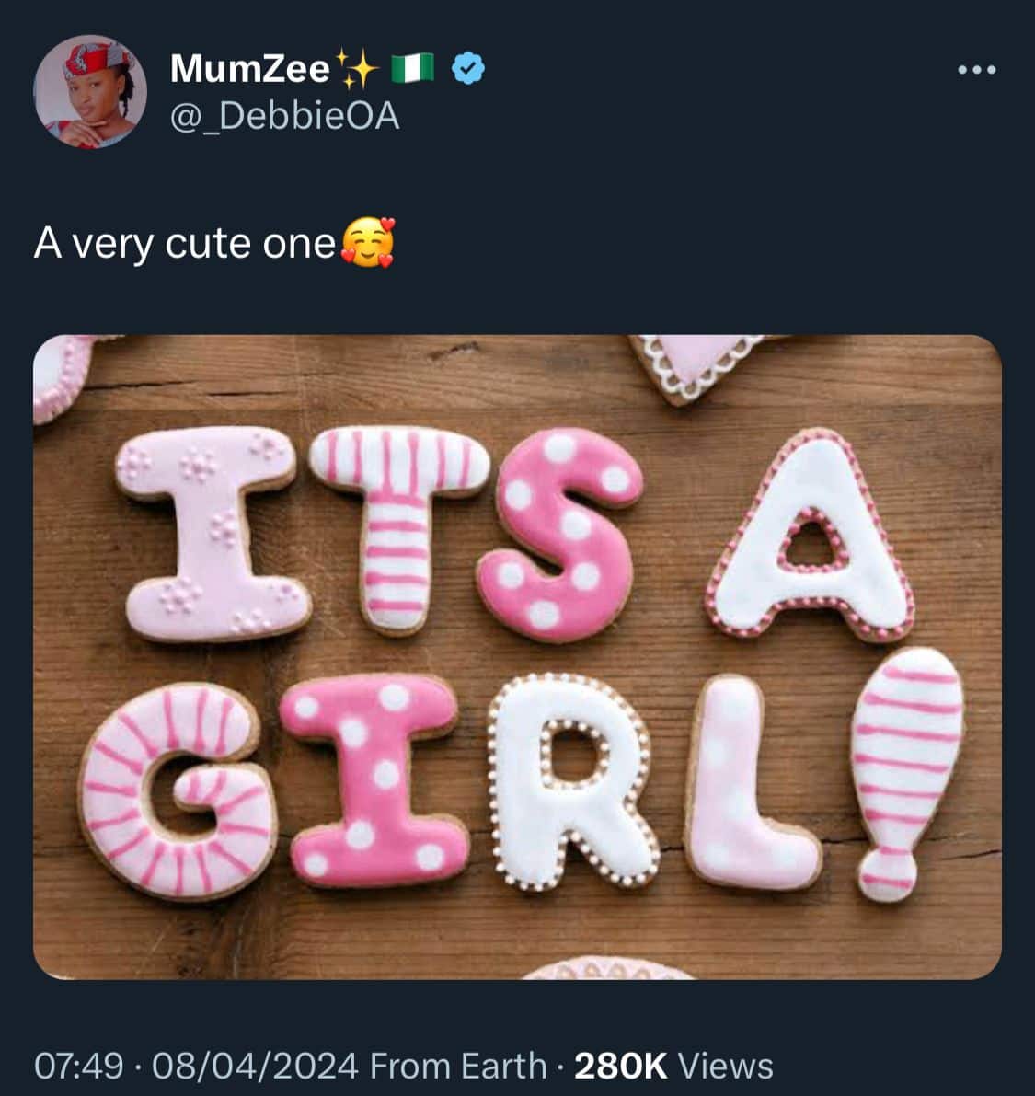This screenshot has height=1096, width=1035.
Task: Open MumZee's profile from the display name
Action: pos(247,64)
